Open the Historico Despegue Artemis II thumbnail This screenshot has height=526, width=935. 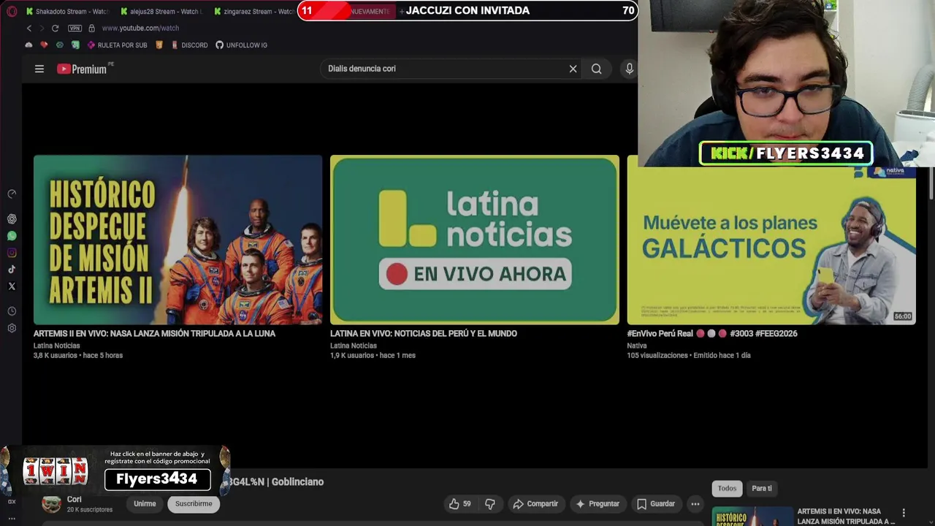[x=178, y=240]
